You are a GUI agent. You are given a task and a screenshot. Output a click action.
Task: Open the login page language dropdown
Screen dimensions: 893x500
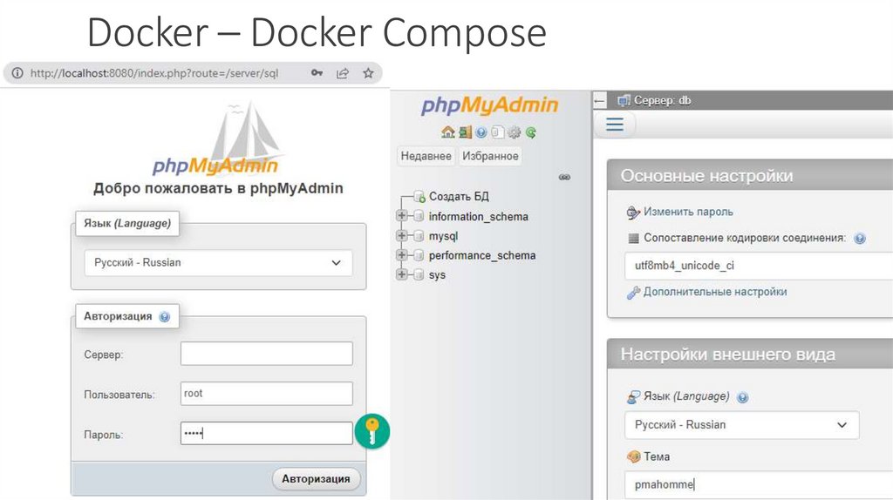(218, 263)
